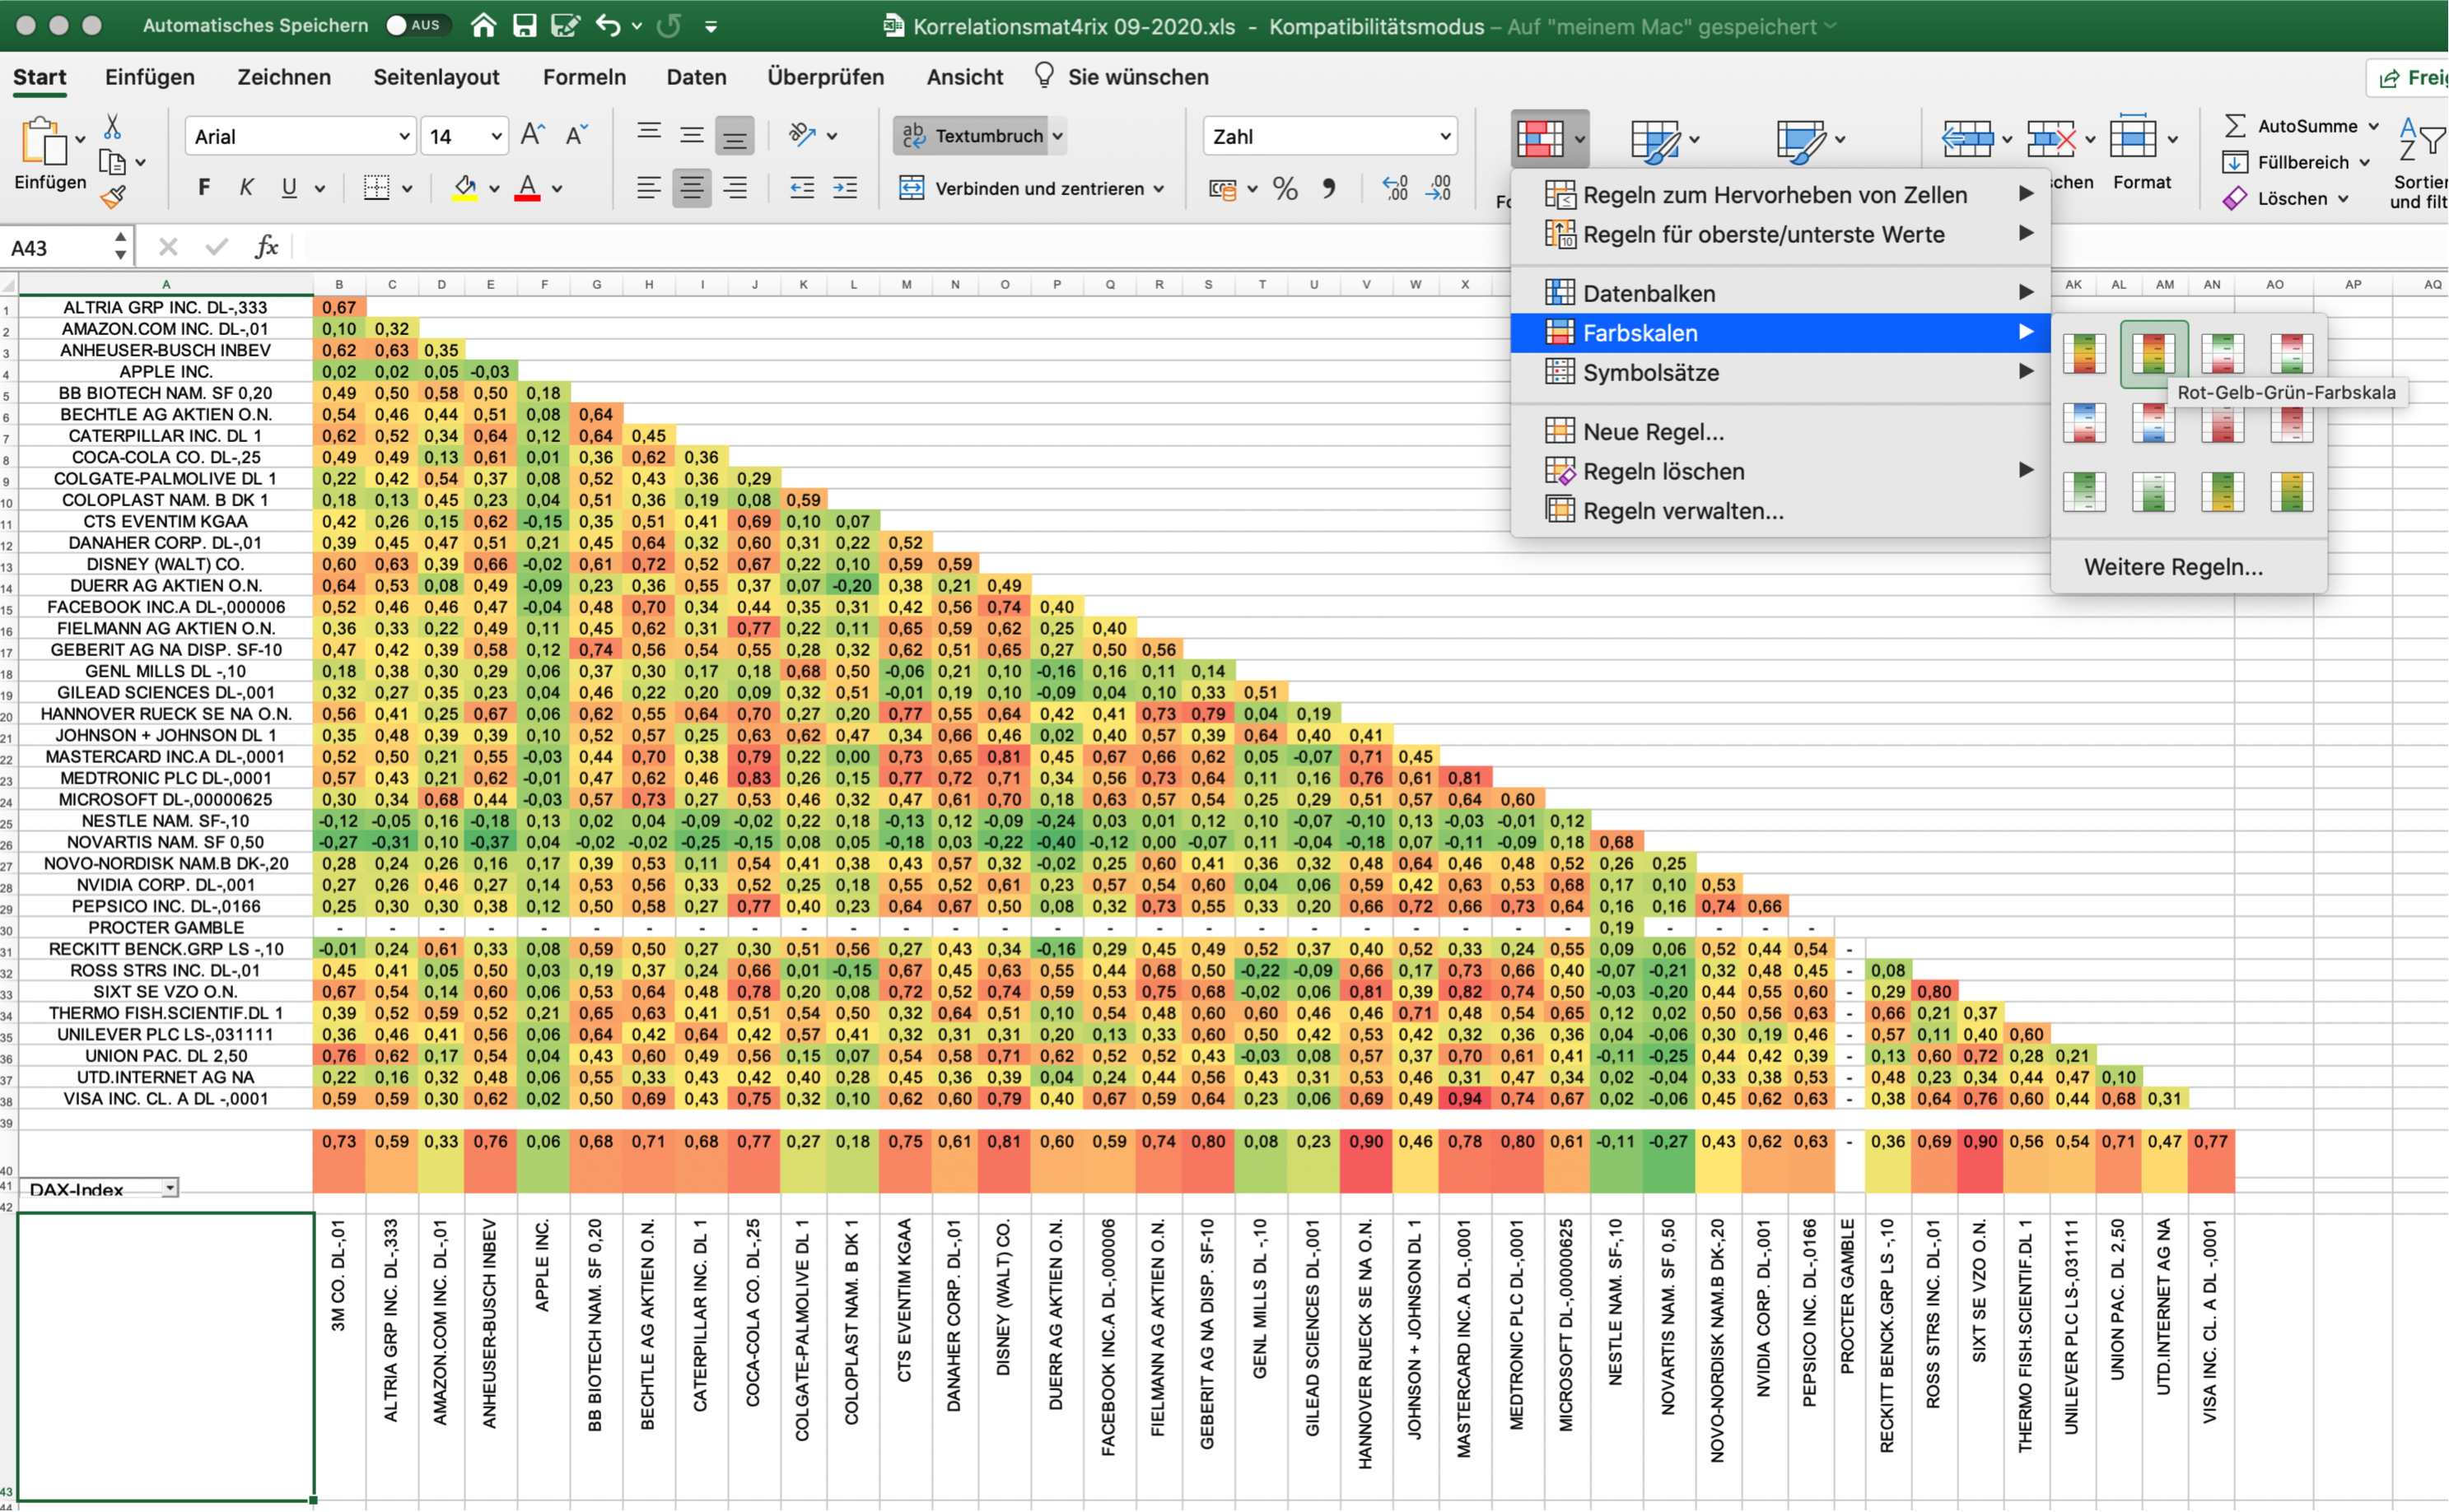
Task: Select the Rot-Gelb-Grün color scale swatch
Action: click(x=2153, y=353)
